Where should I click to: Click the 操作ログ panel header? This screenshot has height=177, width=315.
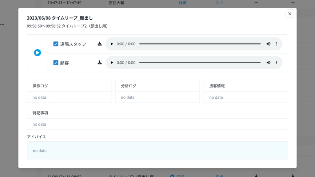point(69,86)
